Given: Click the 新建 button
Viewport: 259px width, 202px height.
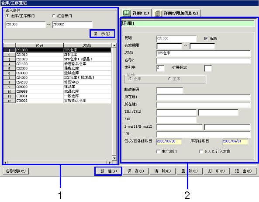Looking at the screenshot, I should click(108, 171).
